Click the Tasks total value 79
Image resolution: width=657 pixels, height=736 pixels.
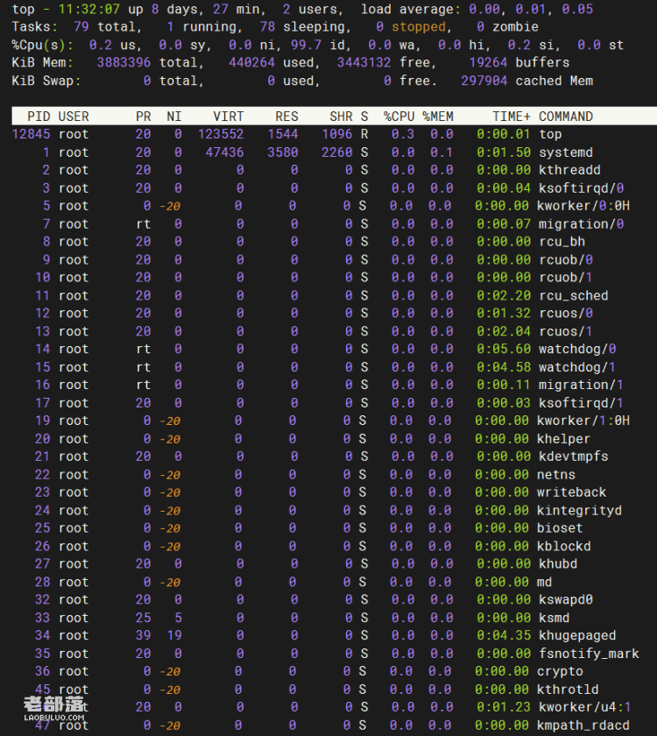(x=81, y=27)
